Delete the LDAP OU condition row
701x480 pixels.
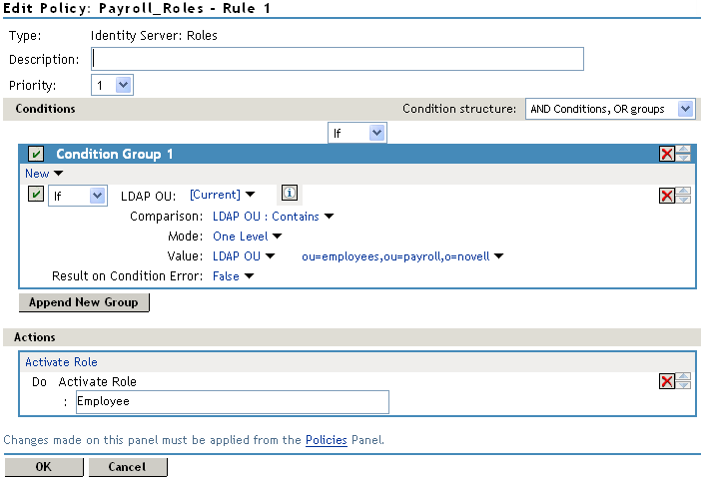(667, 196)
